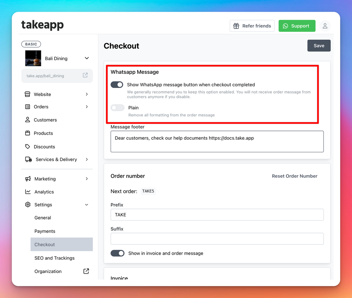
Task: Click the Prefix input field
Action: (217, 215)
